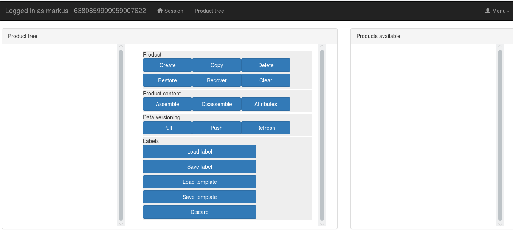
Task: Click the Save template button
Action: [200, 197]
